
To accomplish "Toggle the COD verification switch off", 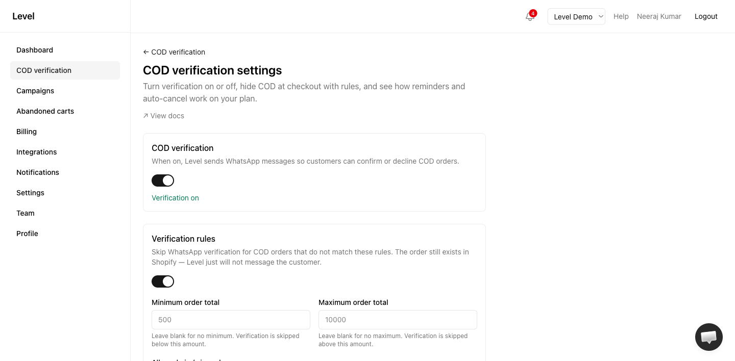I will [x=163, y=181].
